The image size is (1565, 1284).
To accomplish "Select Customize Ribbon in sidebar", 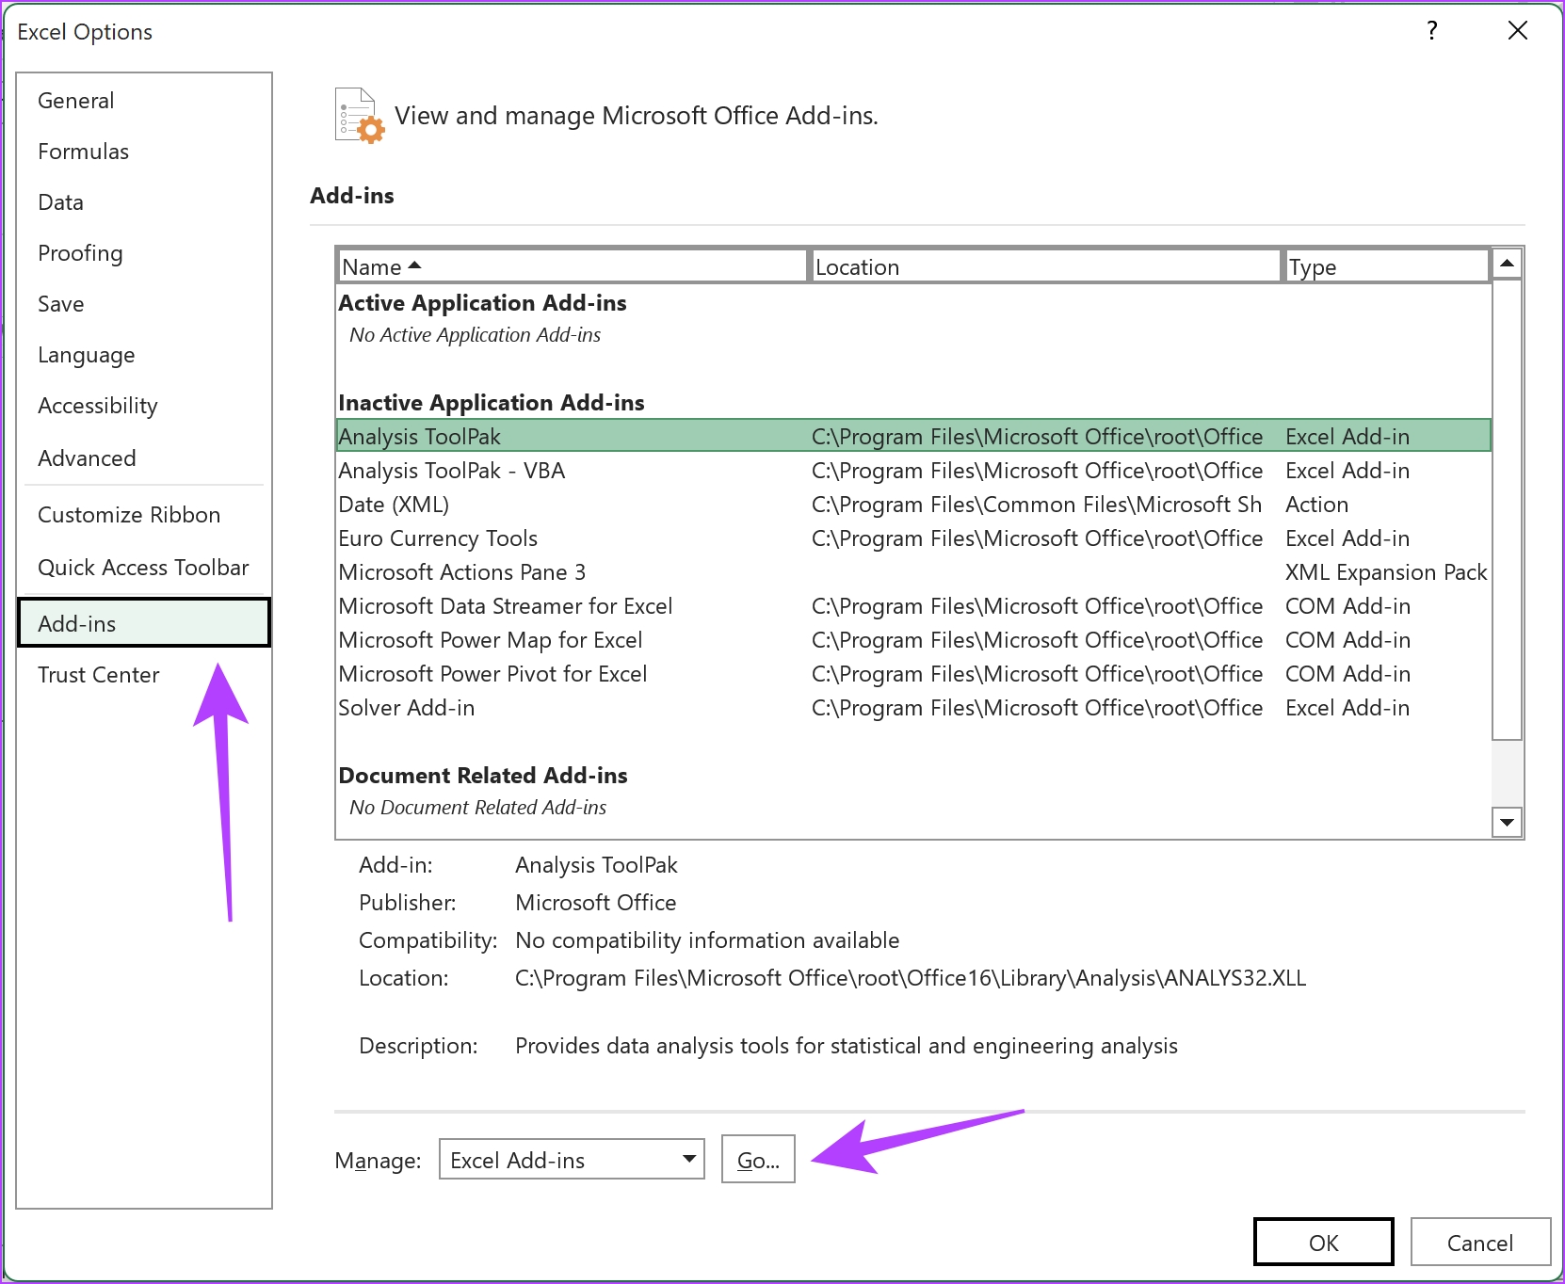I will [144, 515].
